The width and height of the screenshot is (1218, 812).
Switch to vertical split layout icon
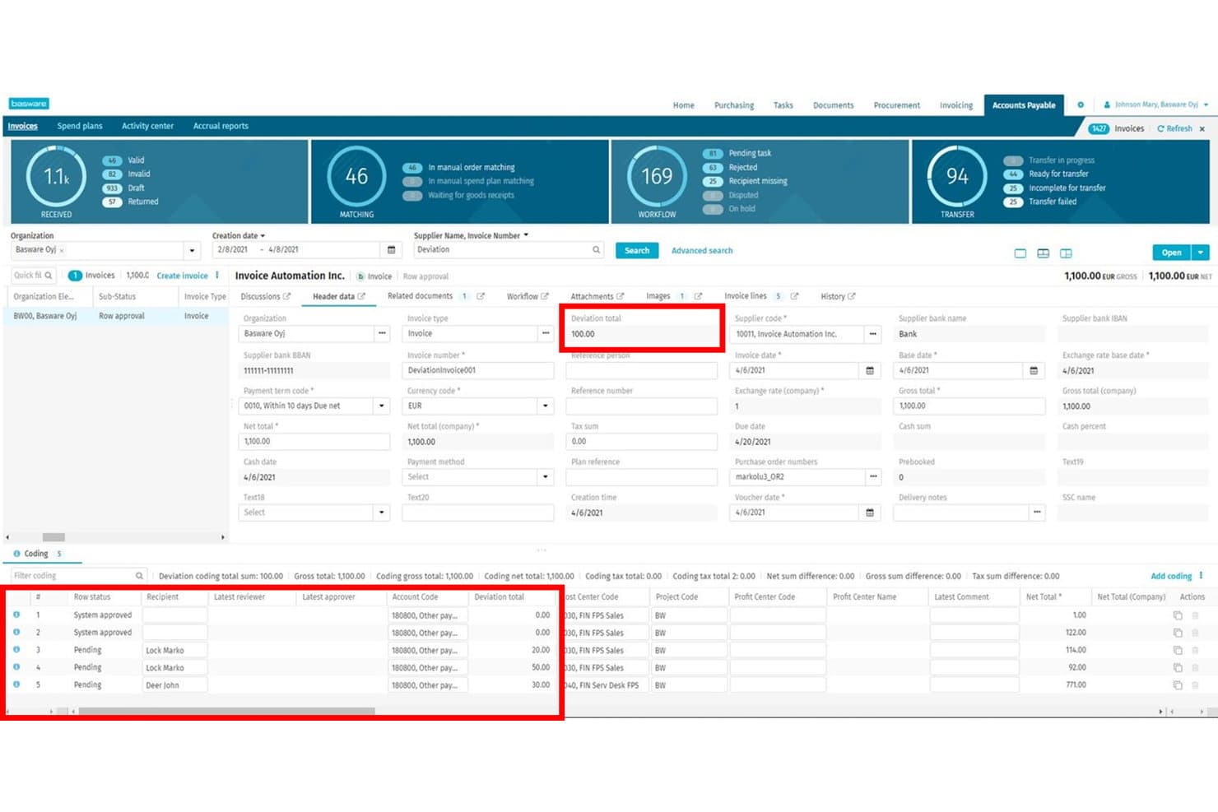1066,253
